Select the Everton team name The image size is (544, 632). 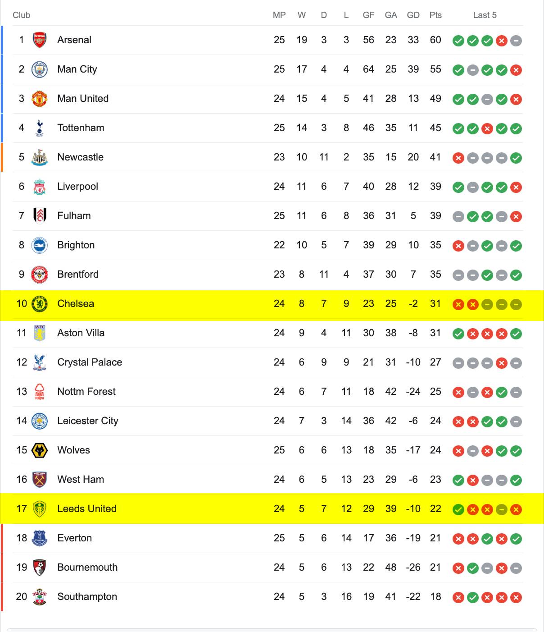pos(75,538)
